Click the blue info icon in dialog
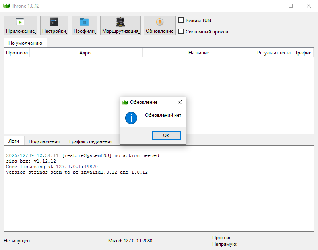This screenshot has width=318, height=250. 131,118
